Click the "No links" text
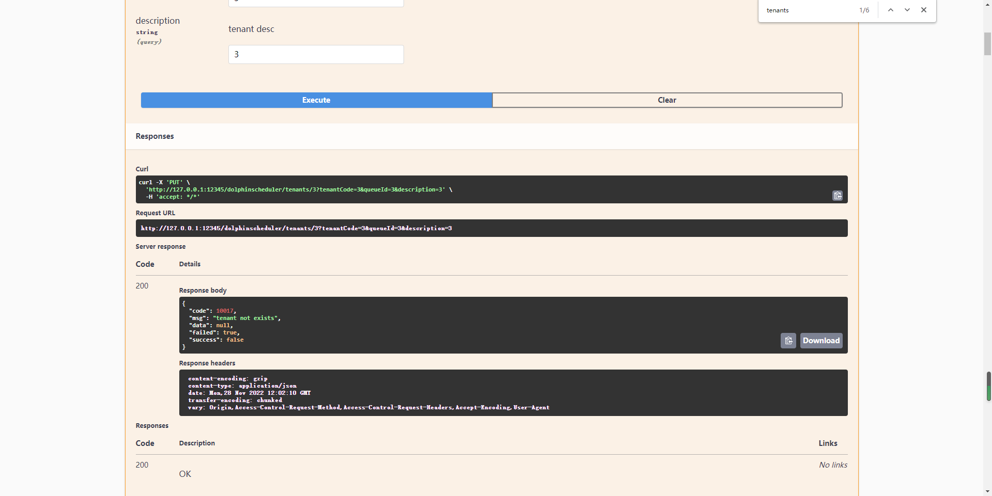The width and height of the screenshot is (992, 496). pyautogui.click(x=833, y=465)
